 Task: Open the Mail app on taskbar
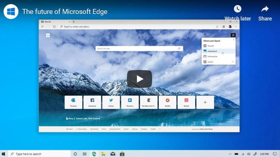point(113,154)
